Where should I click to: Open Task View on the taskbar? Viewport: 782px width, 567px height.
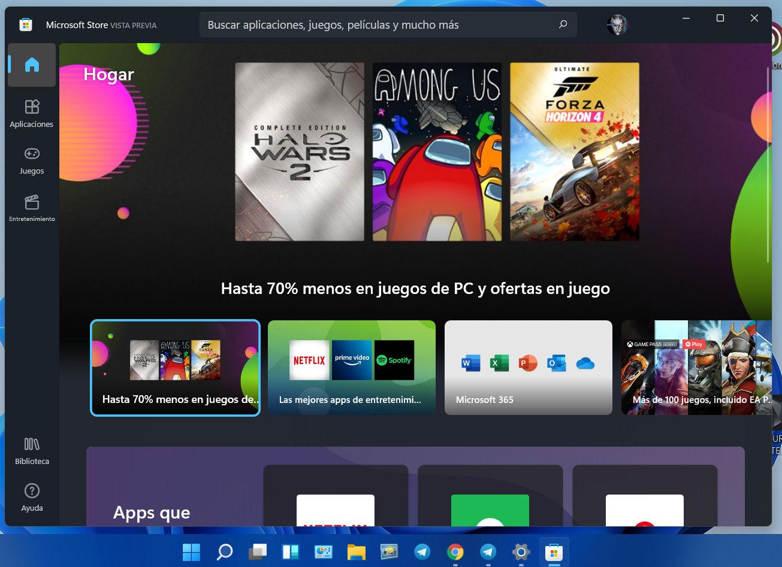click(258, 551)
